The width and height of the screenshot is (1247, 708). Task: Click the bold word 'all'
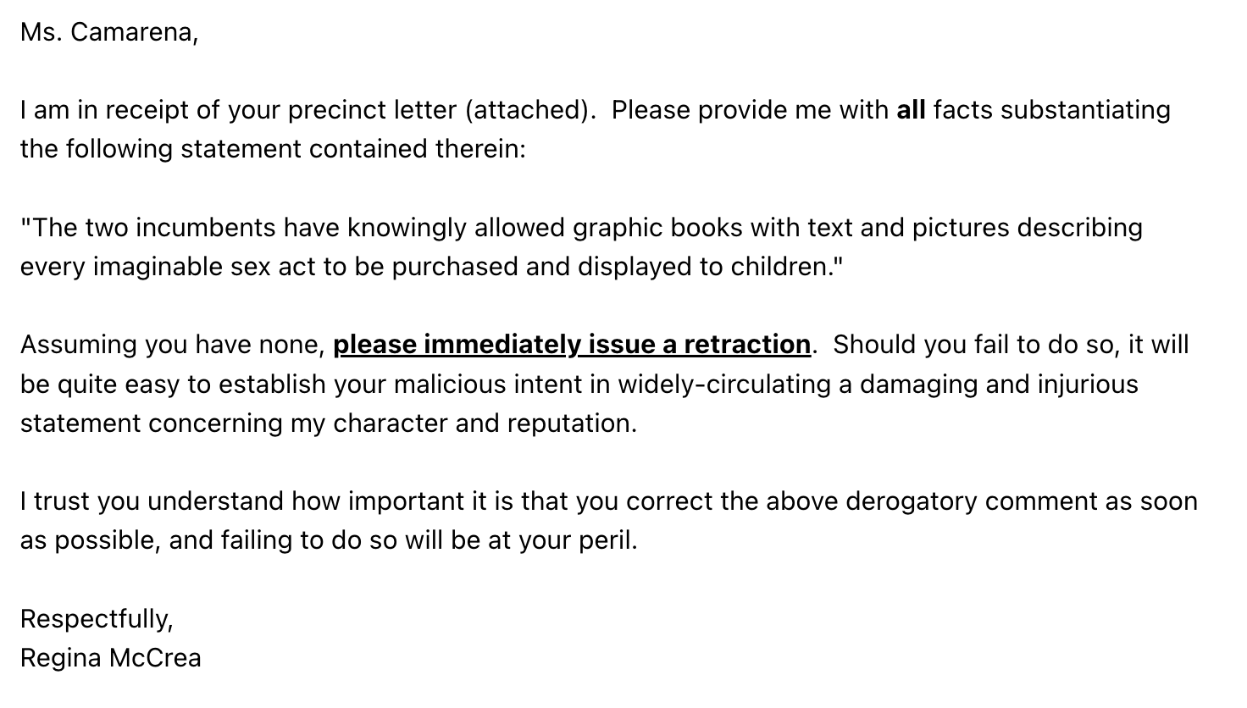point(911,110)
